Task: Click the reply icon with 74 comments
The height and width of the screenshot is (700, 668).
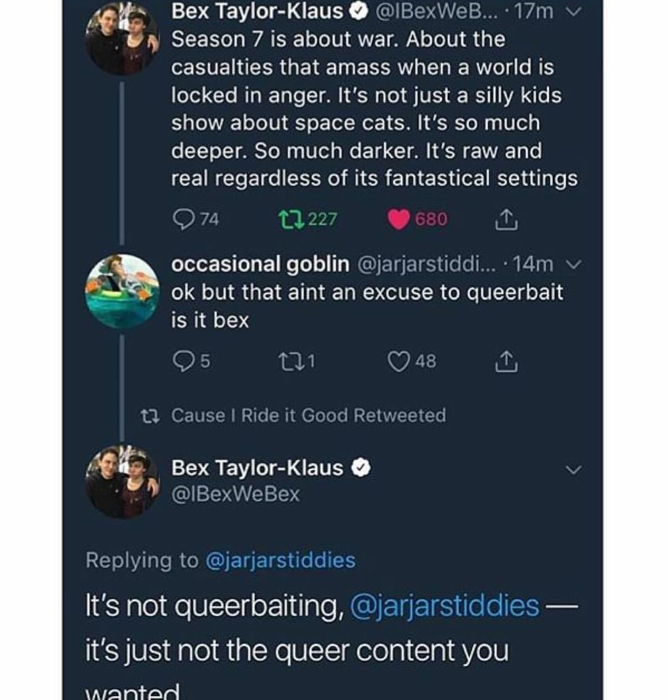Action: click(184, 219)
